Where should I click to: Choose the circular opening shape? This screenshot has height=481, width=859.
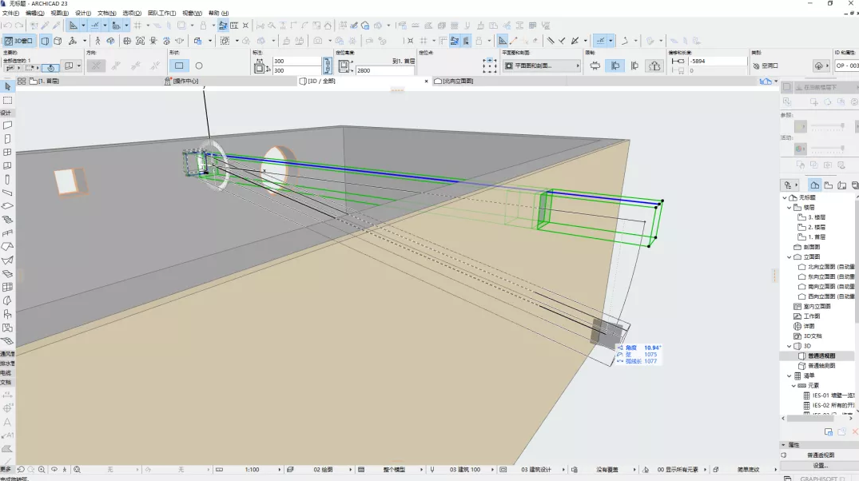[x=199, y=66]
